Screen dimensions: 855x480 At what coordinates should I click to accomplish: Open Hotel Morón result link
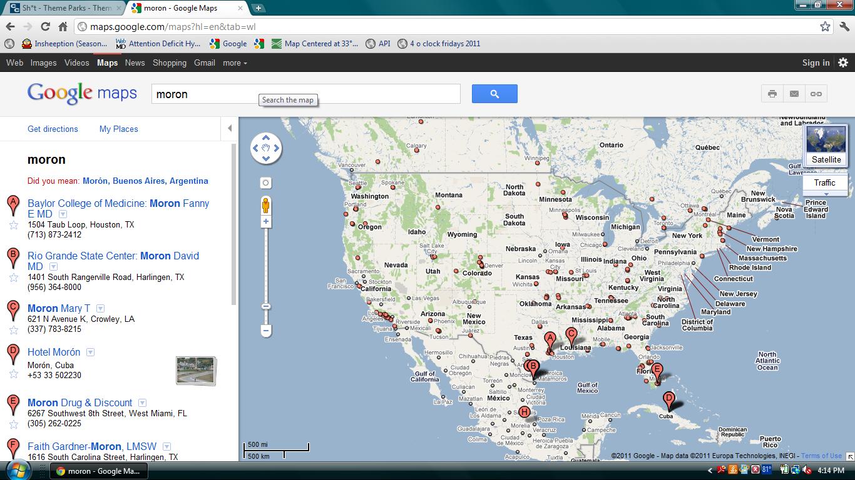[54, 352]
